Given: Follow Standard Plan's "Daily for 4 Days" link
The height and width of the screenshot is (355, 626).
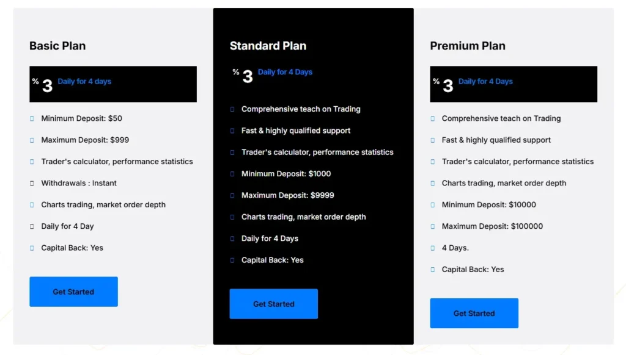Looking at the screenshot, I should (x=285, y=72).
